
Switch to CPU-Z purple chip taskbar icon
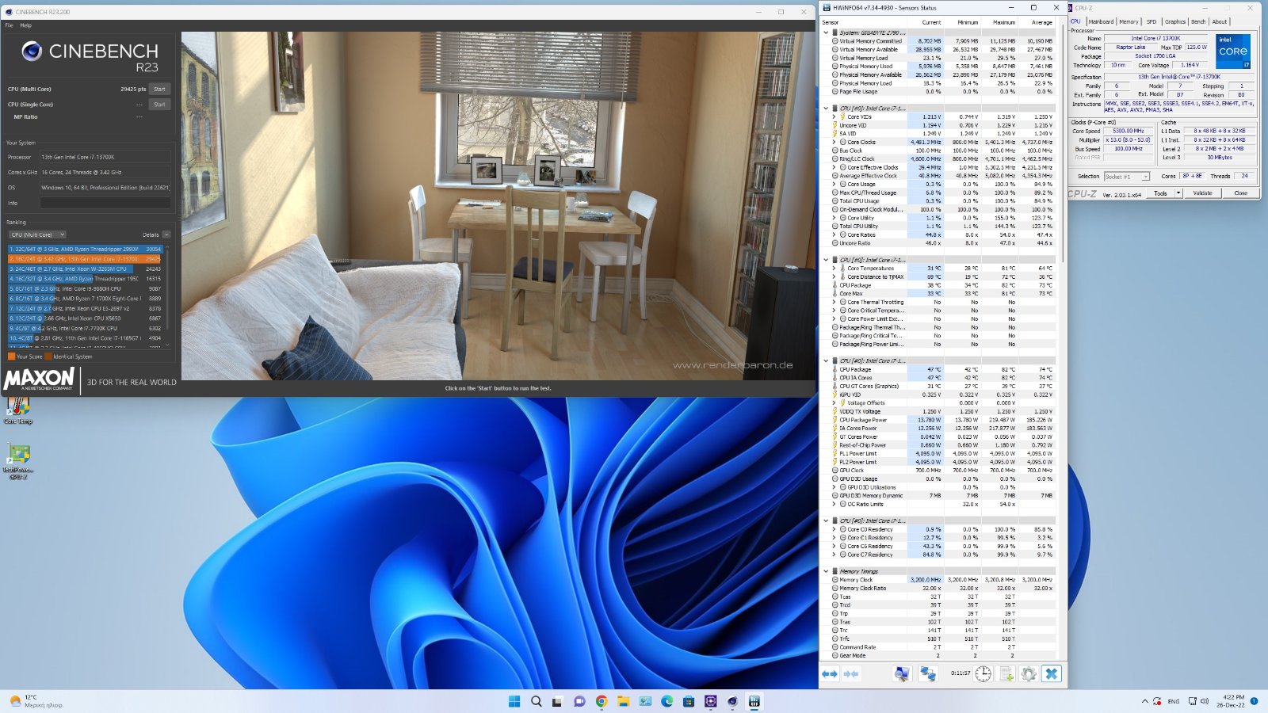[x=711, y=701]
